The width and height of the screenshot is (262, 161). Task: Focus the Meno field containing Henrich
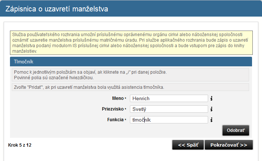(x=169, y=98)
